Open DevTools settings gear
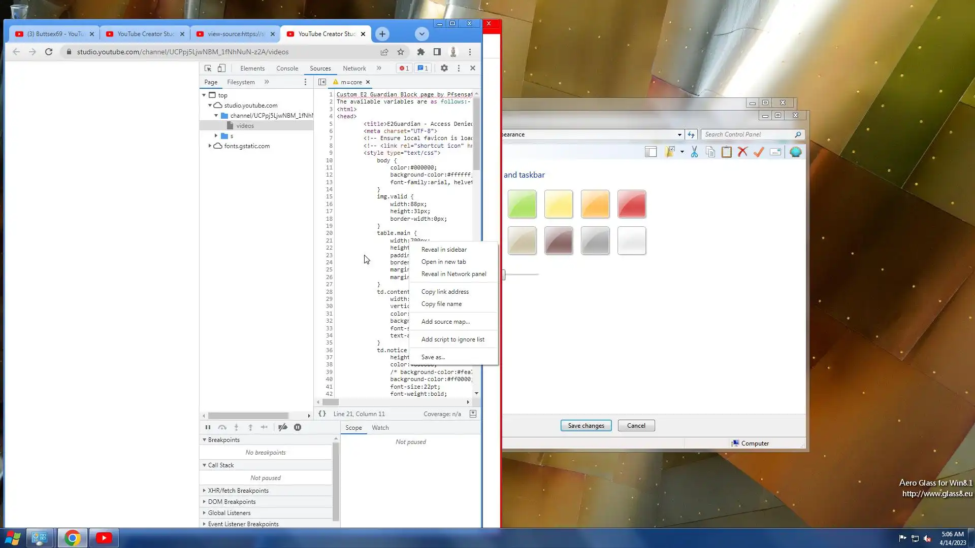Viewport: 975px width, 548px height. (x=444, y=68)
